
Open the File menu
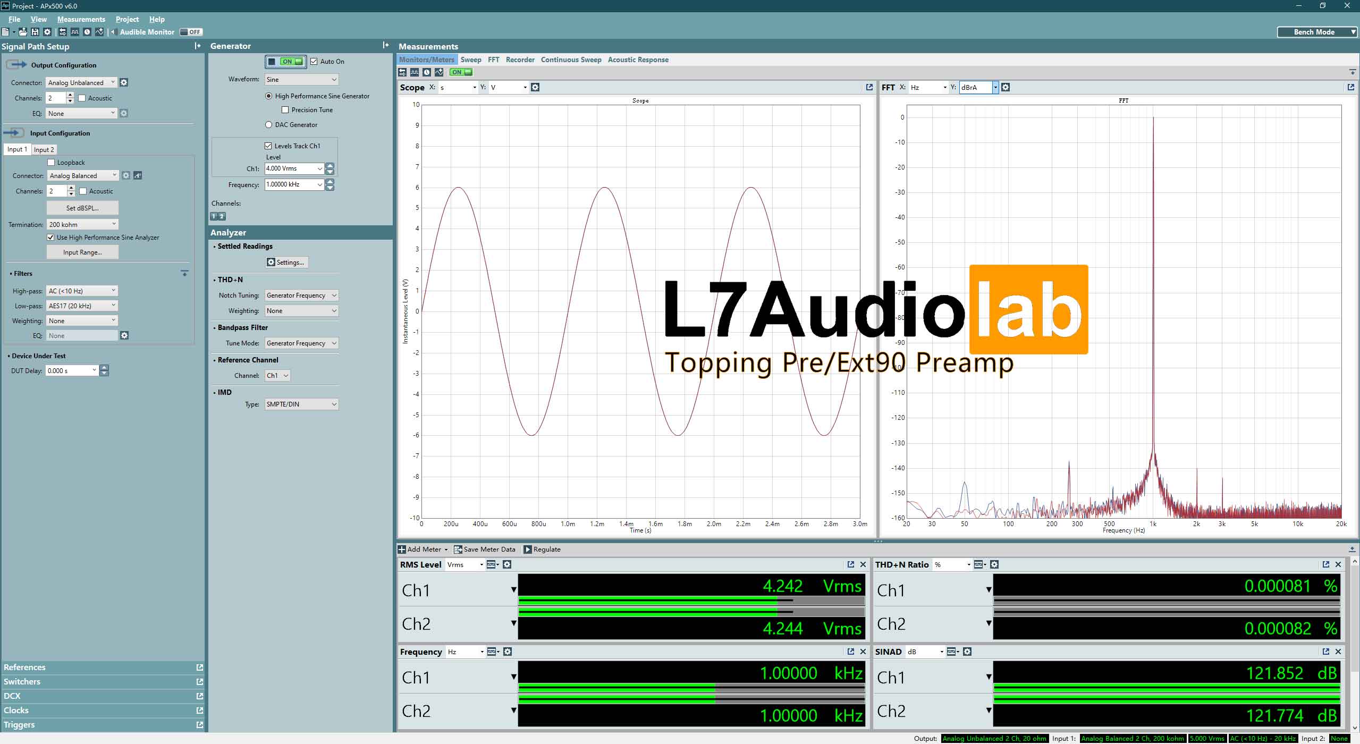(x=14, y=19)
